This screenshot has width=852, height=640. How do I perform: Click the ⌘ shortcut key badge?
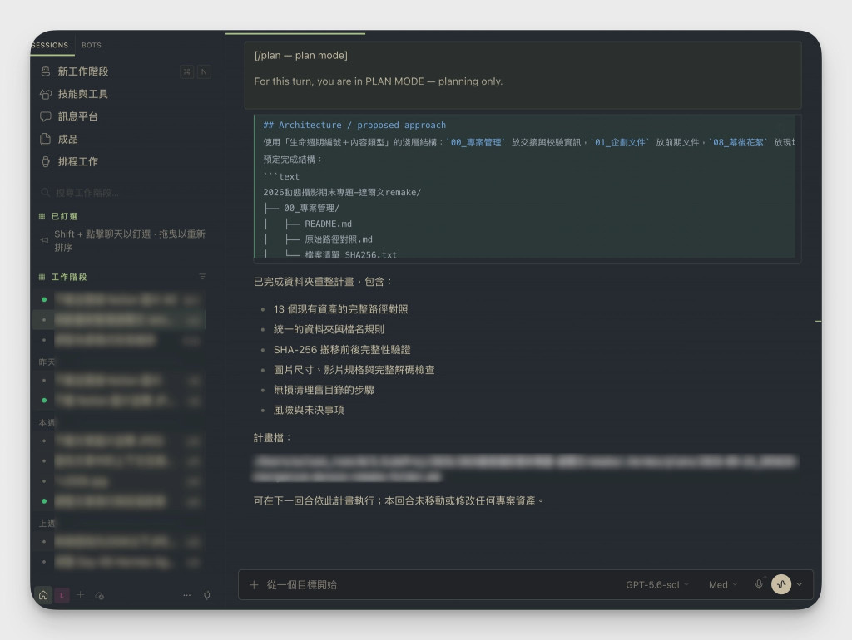pos(187,71)
